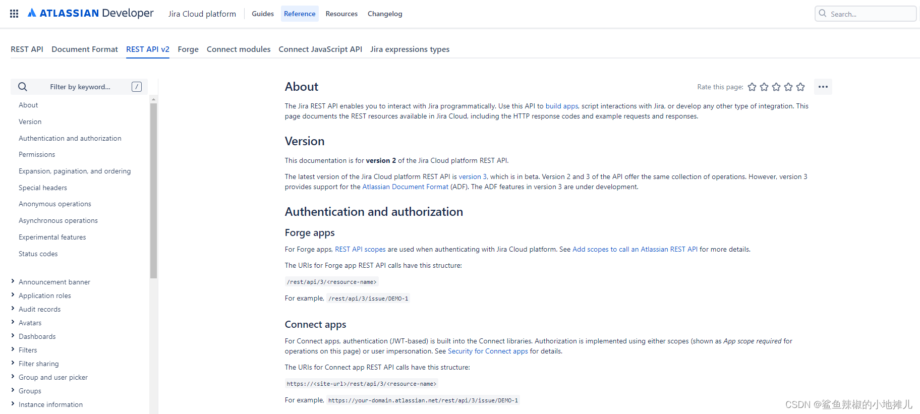
Task: Expand the Groups section
Action: pos(13,390)
